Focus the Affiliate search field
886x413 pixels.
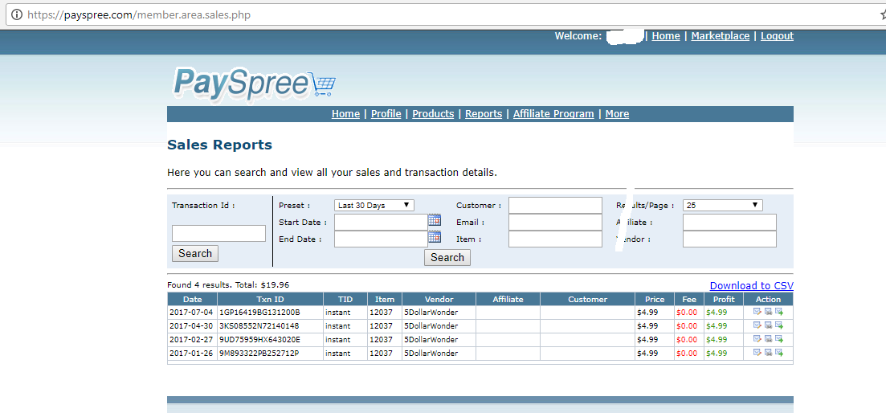(x=729, y=222)
